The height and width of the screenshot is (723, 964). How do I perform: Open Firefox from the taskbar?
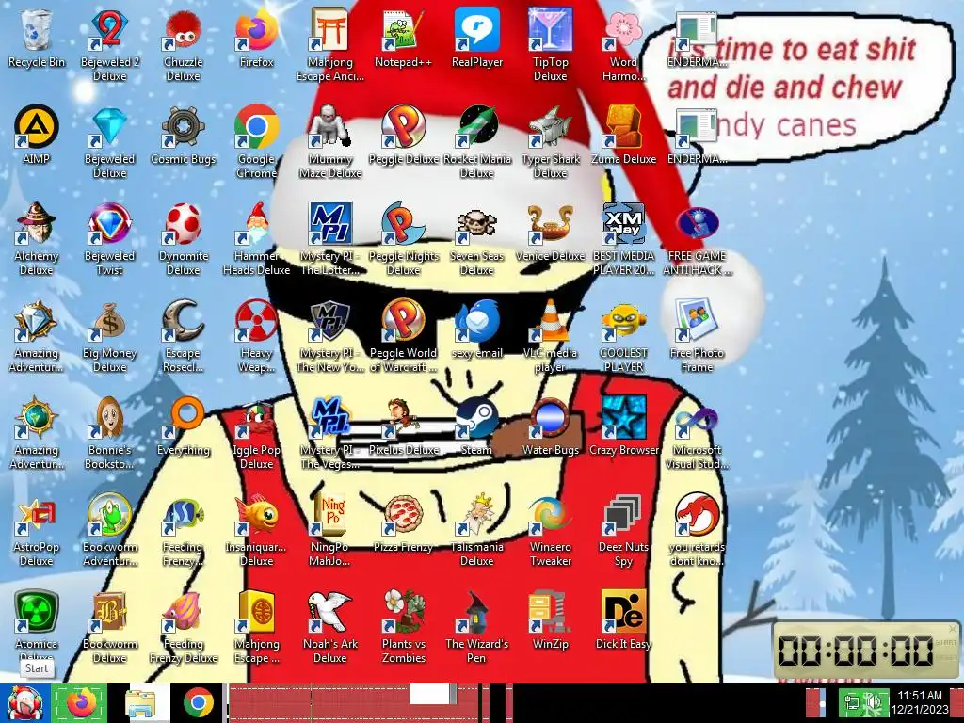tap(82, 702)
